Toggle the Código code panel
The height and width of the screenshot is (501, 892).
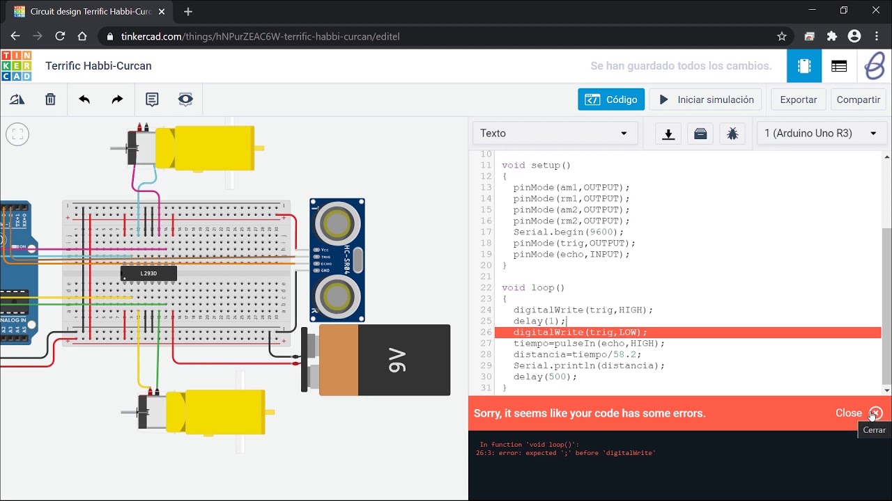[x=610, y=100]
